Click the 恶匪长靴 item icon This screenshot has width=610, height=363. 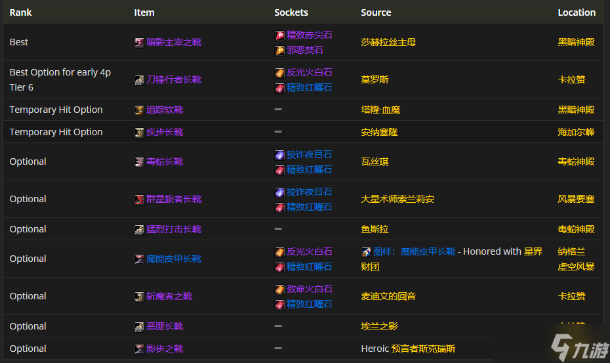tap(139, 327)
